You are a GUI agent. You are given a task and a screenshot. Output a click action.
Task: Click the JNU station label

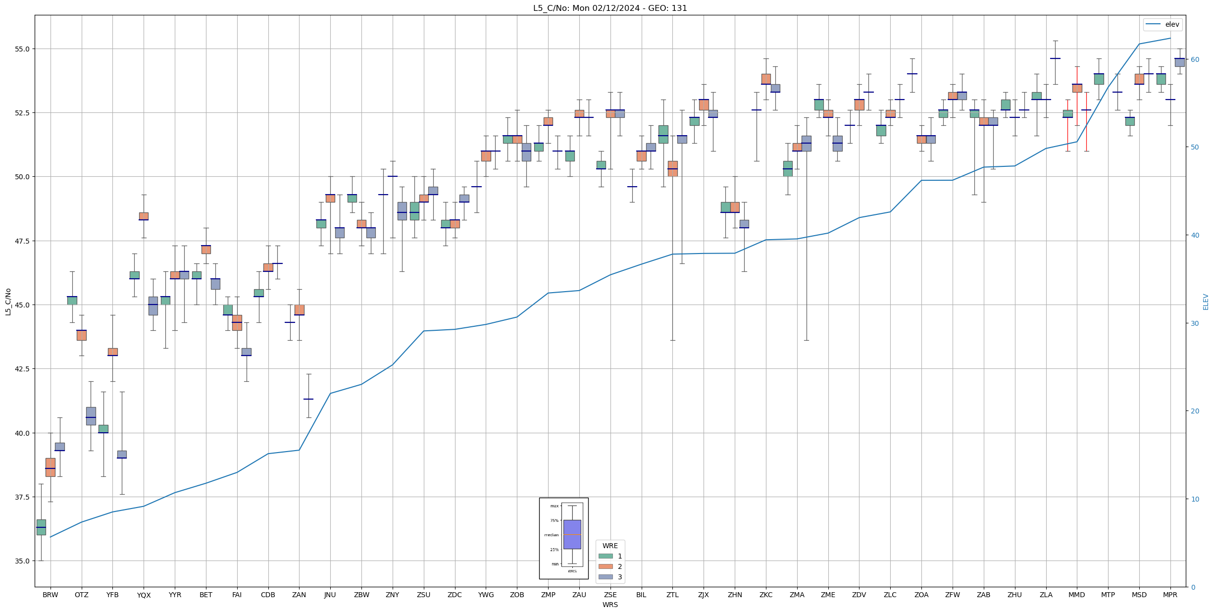330,595
